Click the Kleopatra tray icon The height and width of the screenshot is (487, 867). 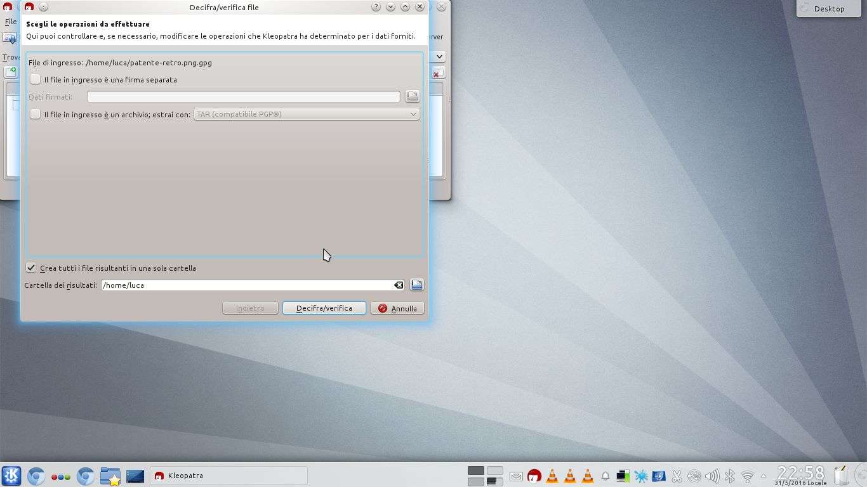click(534, 476)
